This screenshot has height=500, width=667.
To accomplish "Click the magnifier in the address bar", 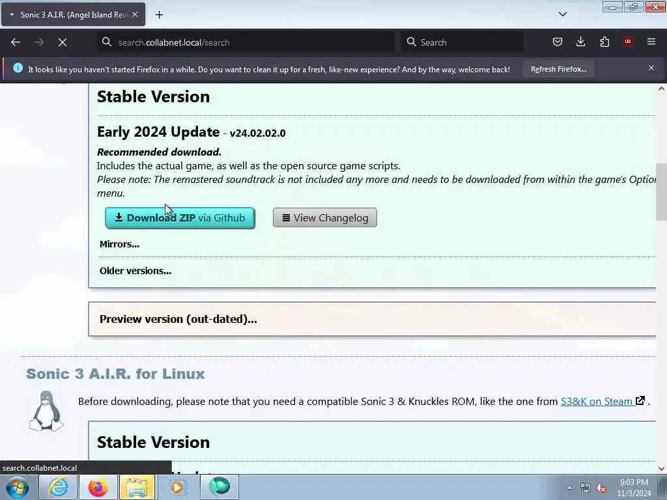I will point(107,42).
